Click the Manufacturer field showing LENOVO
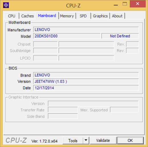This screenshot has height=147, width=148. 86,29
